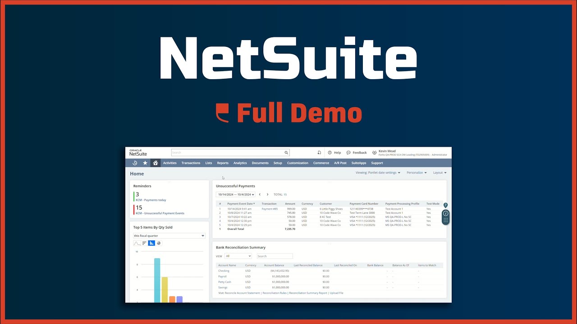Viewport: 577px width, 324px height.
Task: Select the bar chart display icon
Action: pyautogui.click(x=152, y=243)
